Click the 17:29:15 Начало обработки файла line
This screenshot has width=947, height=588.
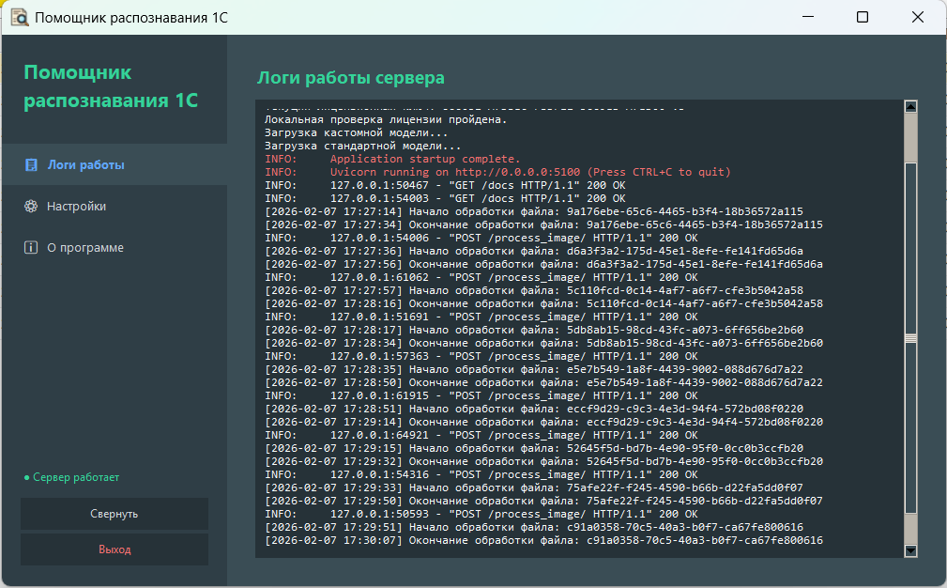pyautogui.click(x=534, y=448)
